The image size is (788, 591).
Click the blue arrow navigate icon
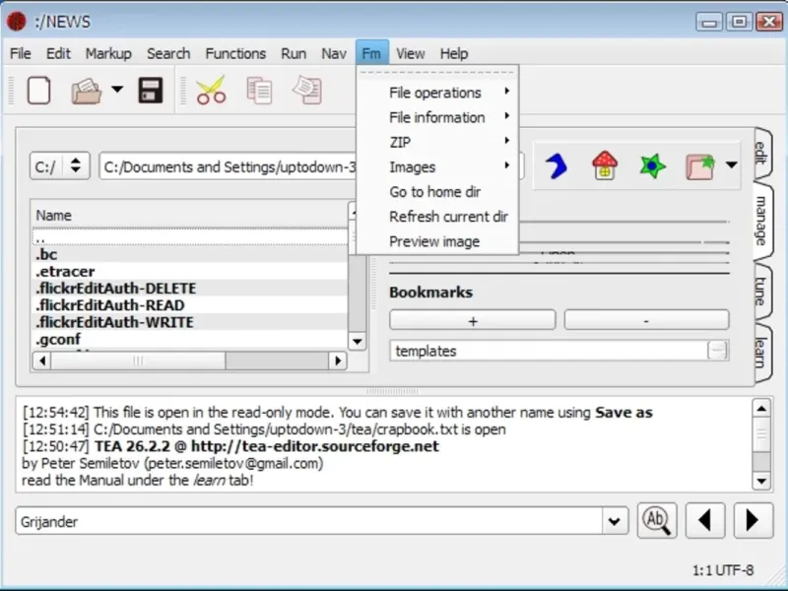tap(557, 166)
